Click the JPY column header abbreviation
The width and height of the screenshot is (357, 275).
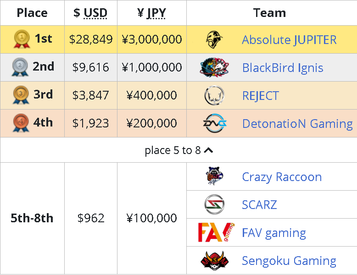click(156, 13)
